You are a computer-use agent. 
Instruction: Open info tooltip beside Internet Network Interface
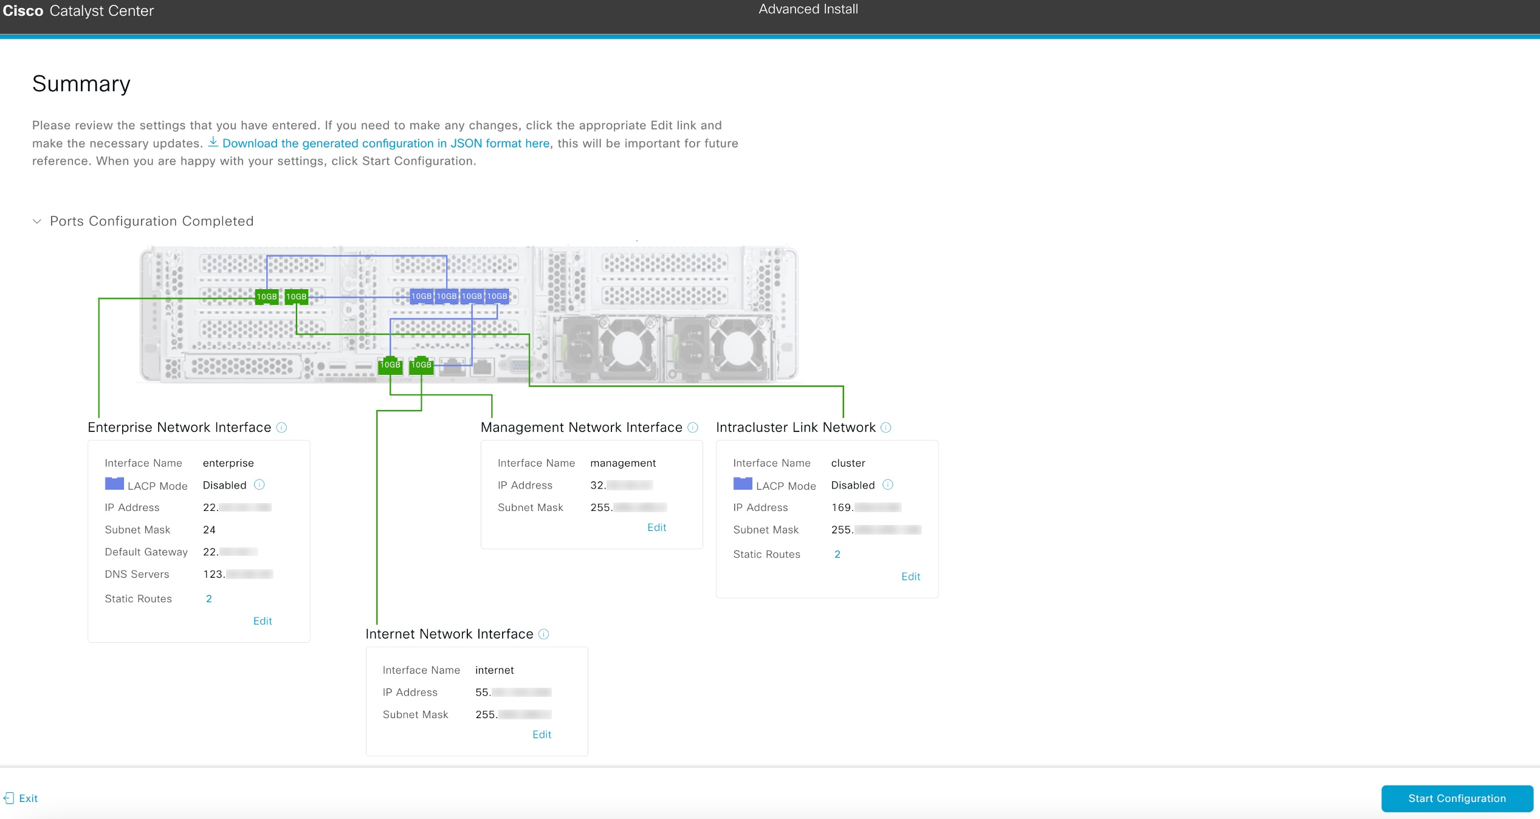point(543,634)
